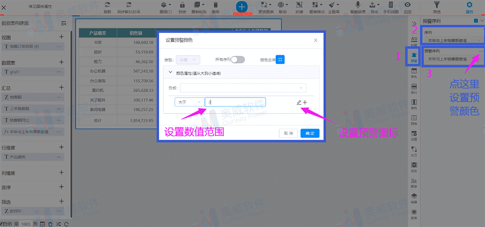Open the 大于 comparison operator dropdown
Image resolution: width=485 pixels, height=227 pixels.
[x=189, y=102]
